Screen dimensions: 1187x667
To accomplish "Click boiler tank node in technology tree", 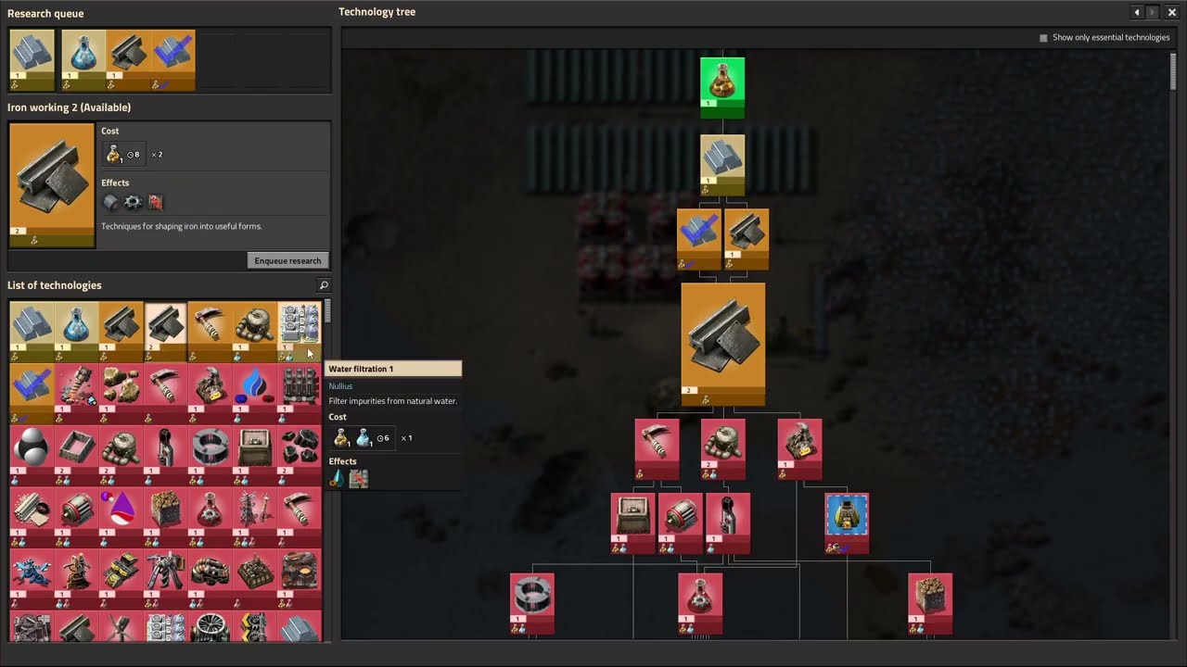I will click(723, 449).
